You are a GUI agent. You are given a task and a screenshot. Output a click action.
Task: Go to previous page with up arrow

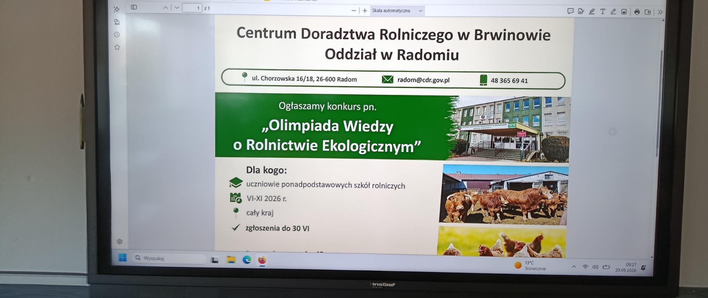click(166, 7)
